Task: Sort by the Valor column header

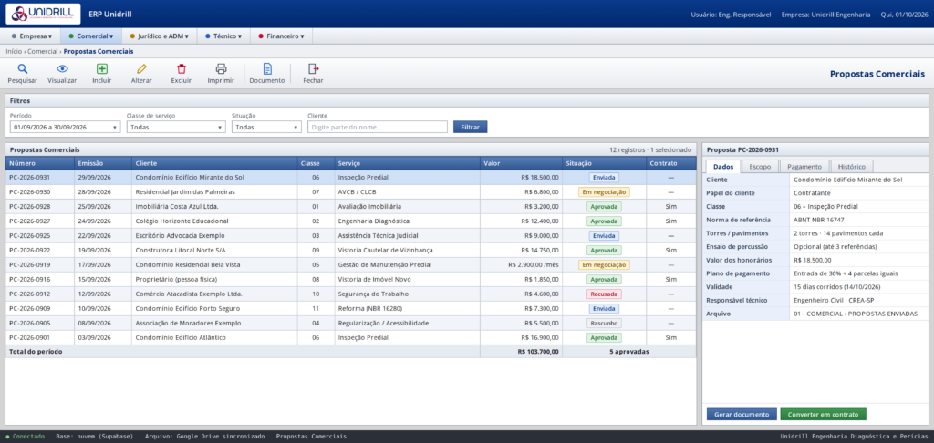Action: pos(521,163)
